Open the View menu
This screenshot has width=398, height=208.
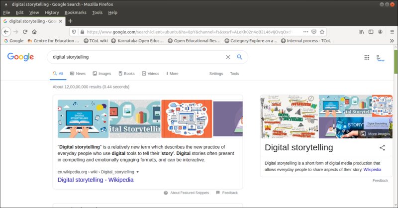34,12
